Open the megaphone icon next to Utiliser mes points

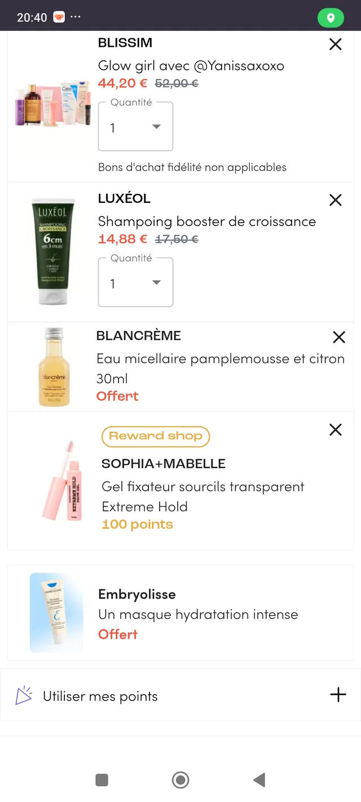click(24, 695)
